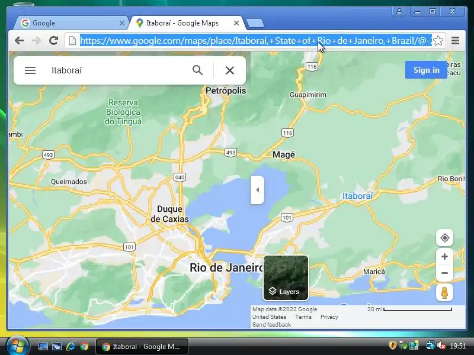Click the Maricá label
Viewport: 474px width, 355px height.
point(374,272)
